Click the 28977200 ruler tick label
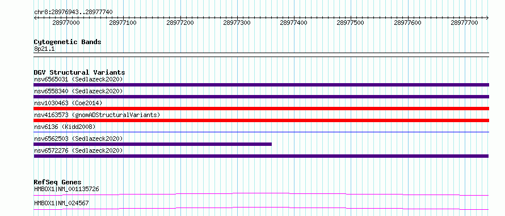The image size is (505, 216). [180, 23]
